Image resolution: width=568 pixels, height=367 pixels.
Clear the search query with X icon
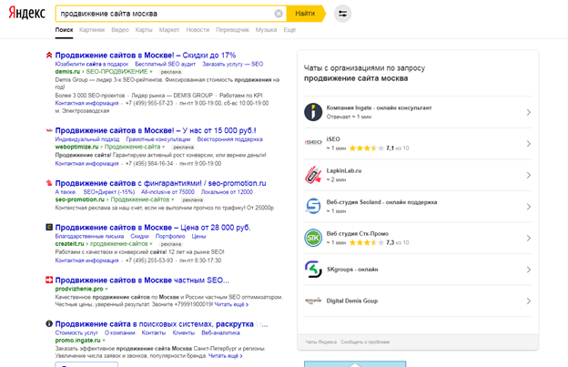point(279,14)
